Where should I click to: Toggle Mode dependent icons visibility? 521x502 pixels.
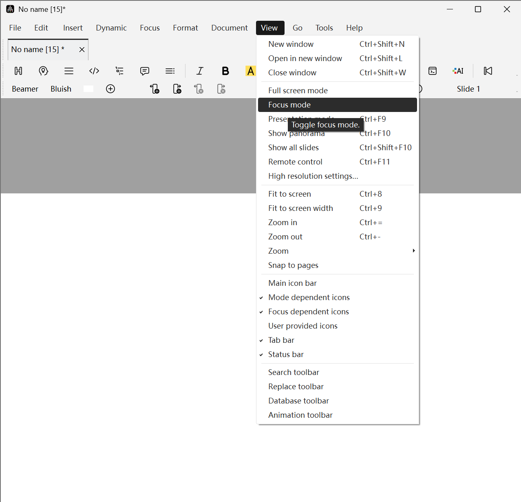click(309, 297)
